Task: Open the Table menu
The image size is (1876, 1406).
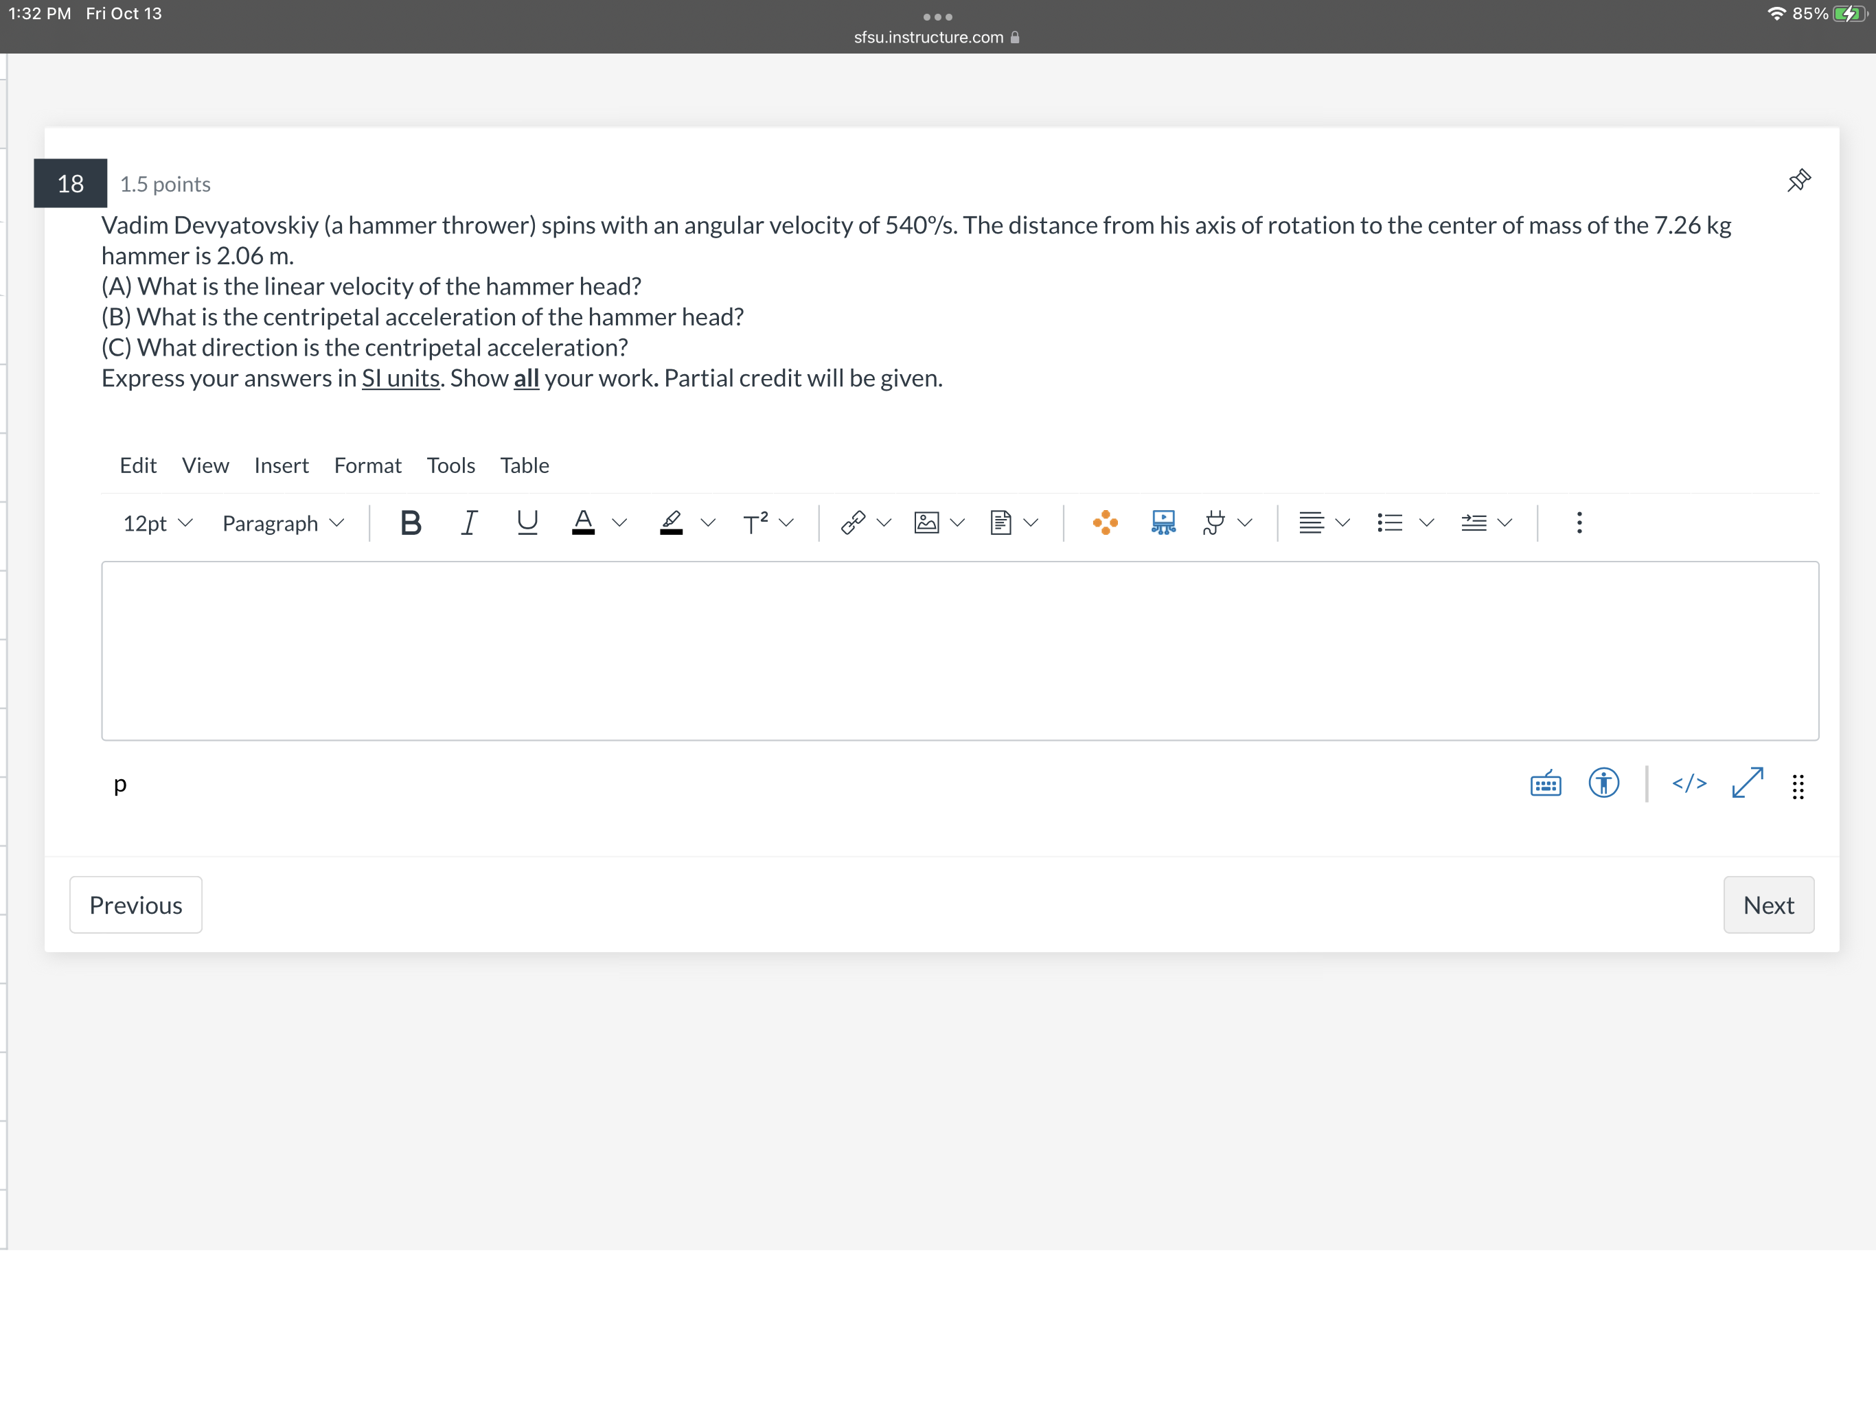Action: click(524, 465)
